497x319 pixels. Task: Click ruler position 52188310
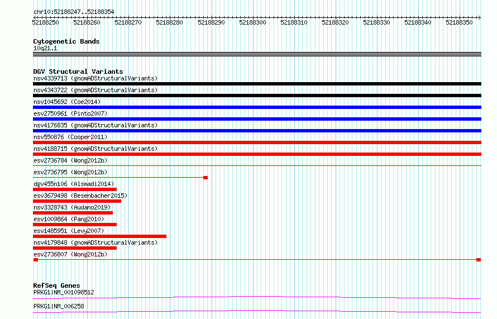[294, 22]
